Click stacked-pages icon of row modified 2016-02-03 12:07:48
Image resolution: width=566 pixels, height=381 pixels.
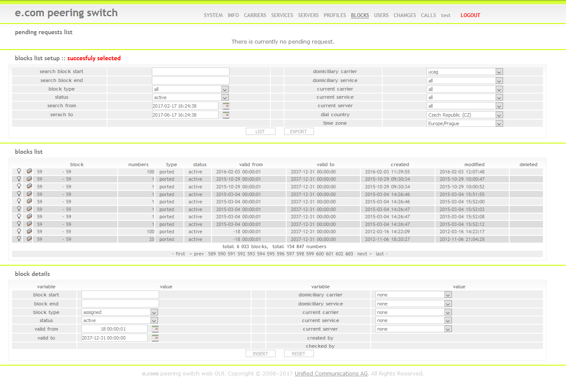point(29,171)
